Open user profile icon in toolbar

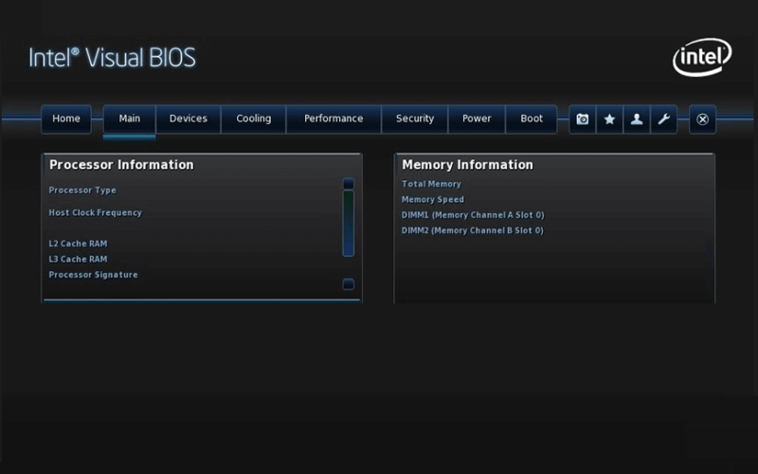click(x=637, y=119)
